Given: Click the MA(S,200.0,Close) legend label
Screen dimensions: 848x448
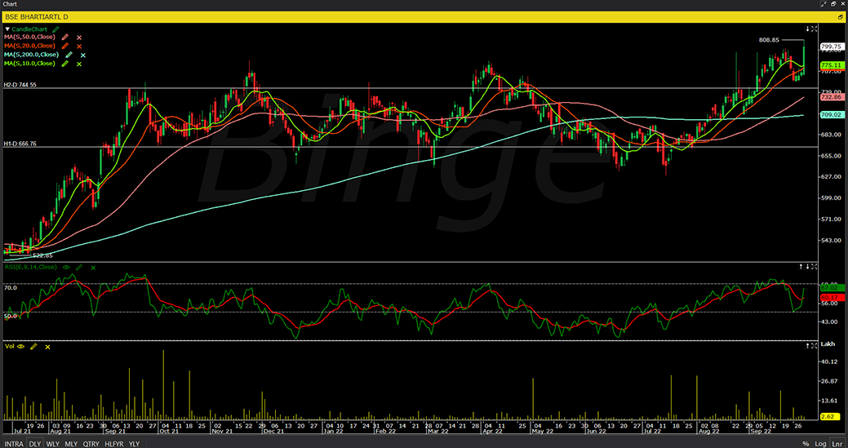Looking at the screenshot, I should point(31,55).
